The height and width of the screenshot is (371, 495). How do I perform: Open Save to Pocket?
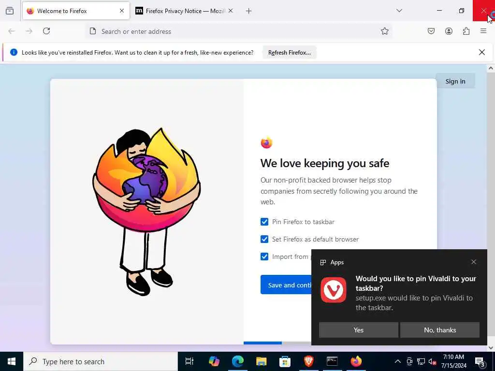431,31
